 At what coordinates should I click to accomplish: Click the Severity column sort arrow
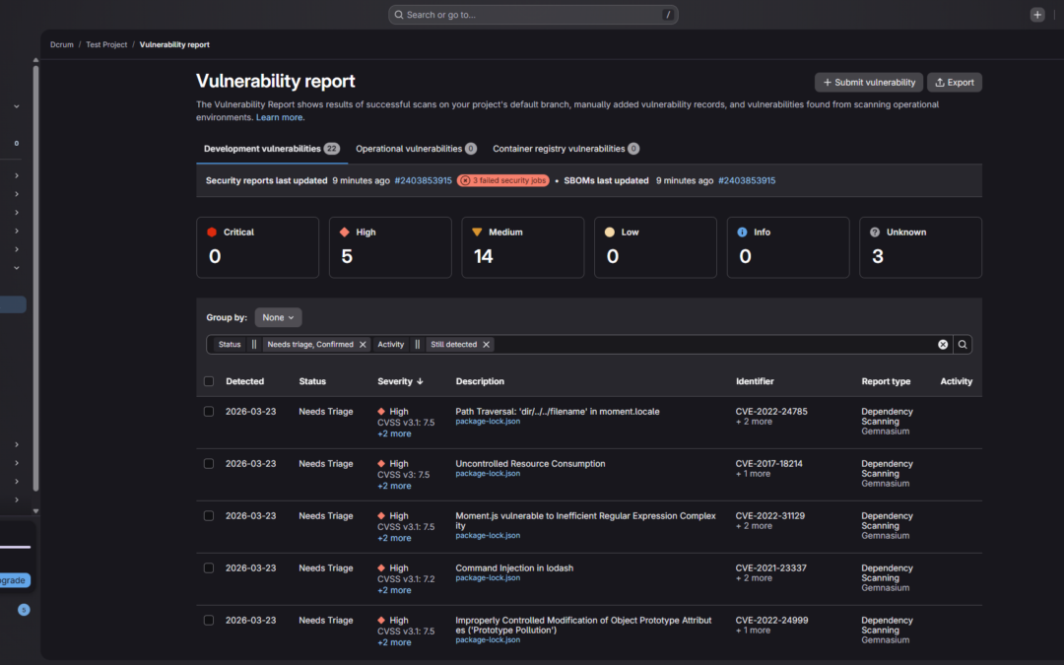(420, 381)
